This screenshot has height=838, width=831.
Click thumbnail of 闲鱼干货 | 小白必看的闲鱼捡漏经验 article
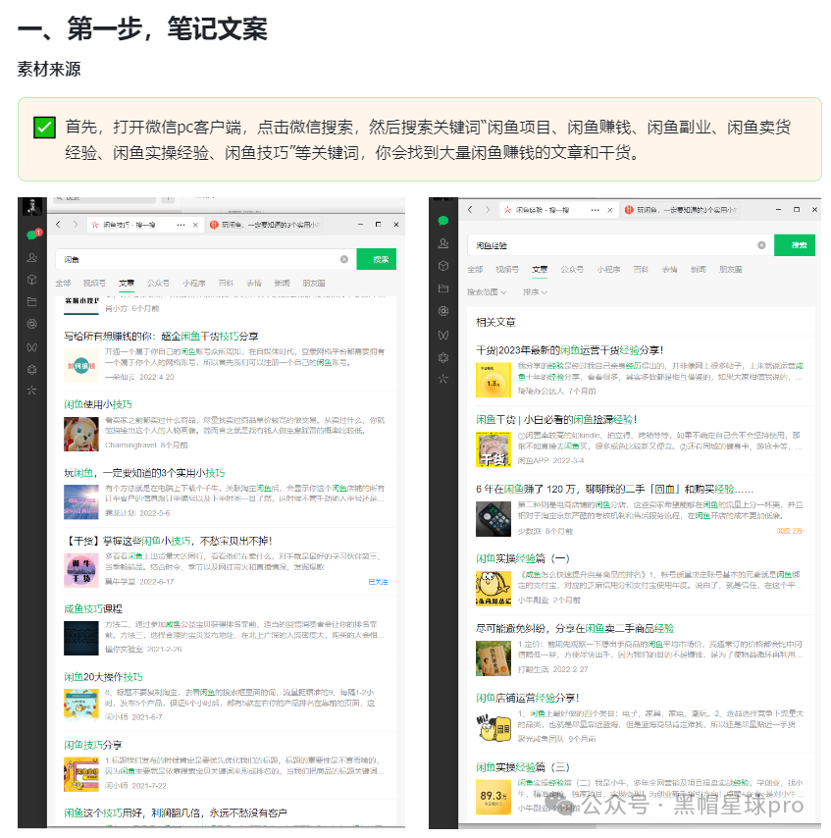(x=493, y=449)
